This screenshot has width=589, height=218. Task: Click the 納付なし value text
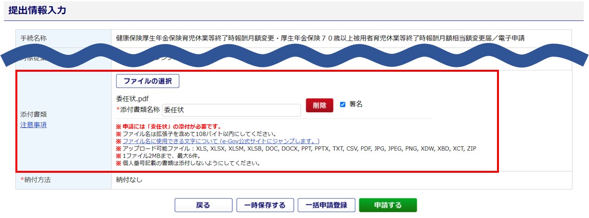pyautogui.click(x=129, y=180)
